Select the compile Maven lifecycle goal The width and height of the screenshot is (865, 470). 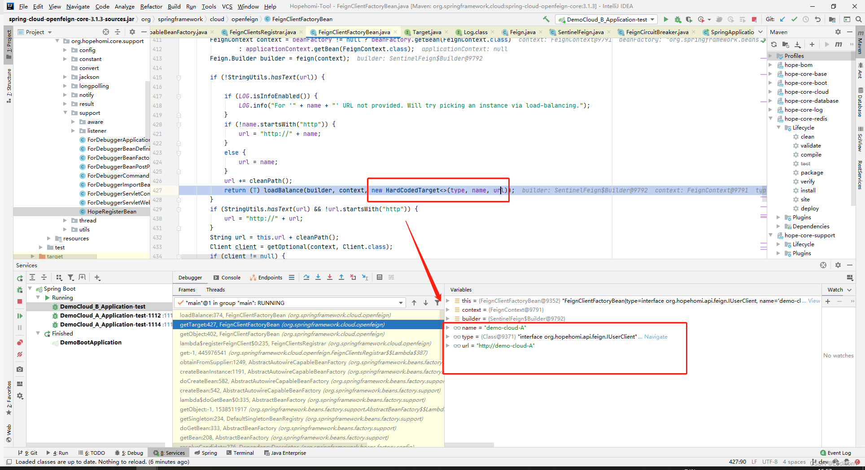click(811, 155)
